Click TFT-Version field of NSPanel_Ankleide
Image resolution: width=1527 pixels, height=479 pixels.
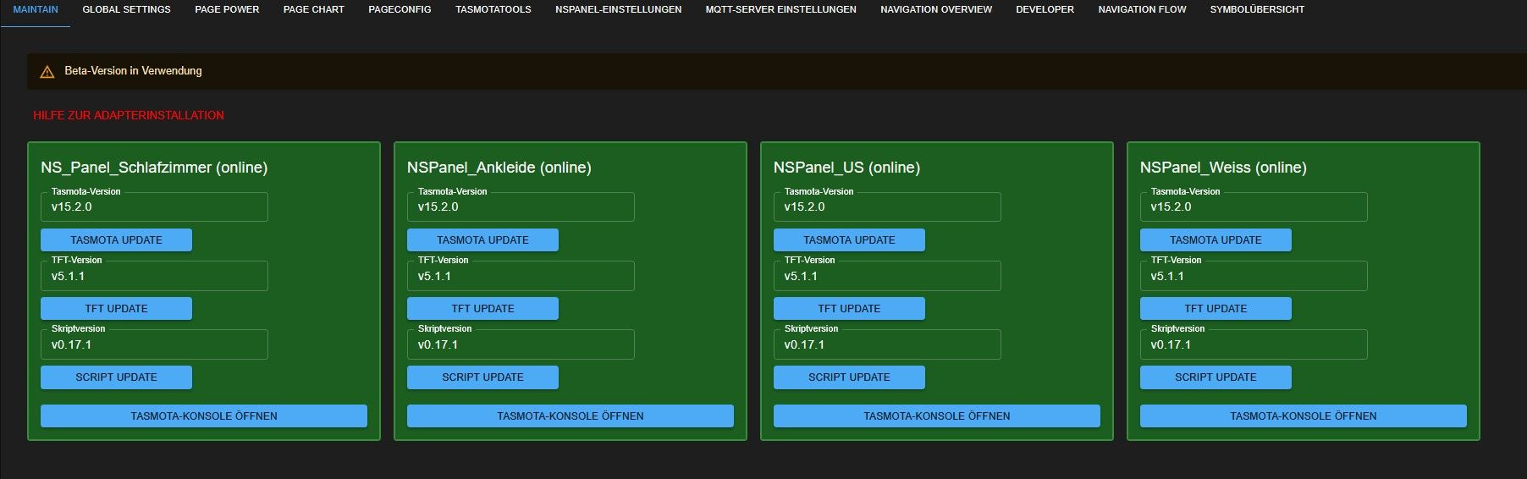521,276
